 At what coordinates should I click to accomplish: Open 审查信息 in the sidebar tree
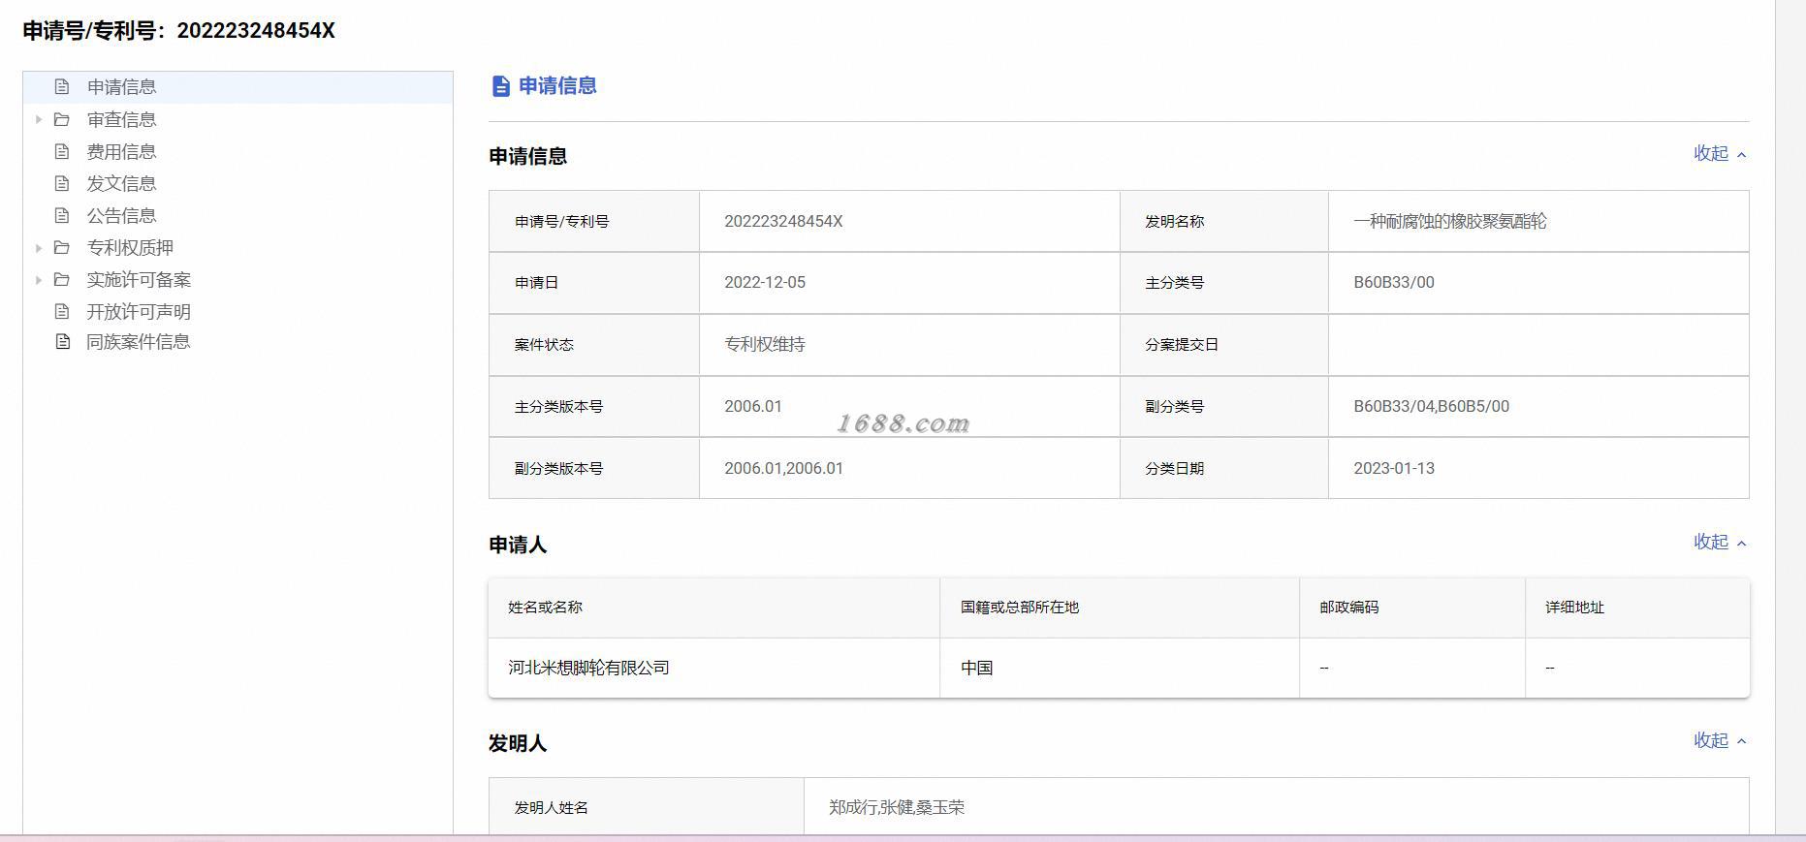121,119
